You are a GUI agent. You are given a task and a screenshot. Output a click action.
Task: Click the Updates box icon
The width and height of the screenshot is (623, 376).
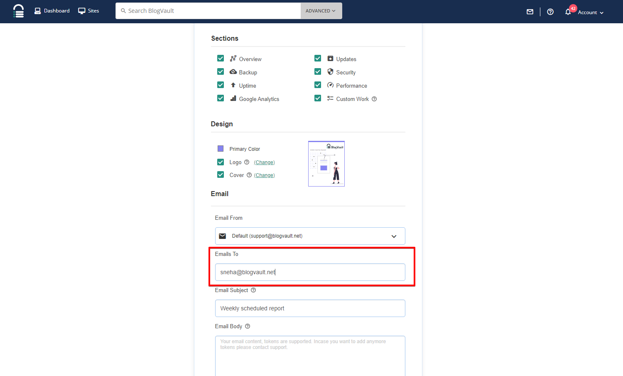coord(331,58)
